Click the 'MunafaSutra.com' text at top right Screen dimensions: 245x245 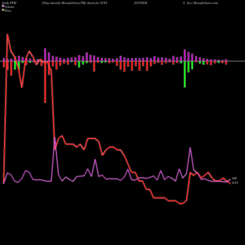[x=206, y=3]
